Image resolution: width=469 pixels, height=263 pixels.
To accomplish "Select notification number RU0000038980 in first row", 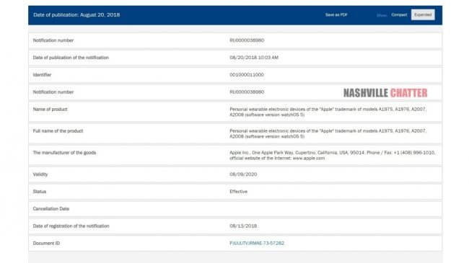I will pos(247,40).
